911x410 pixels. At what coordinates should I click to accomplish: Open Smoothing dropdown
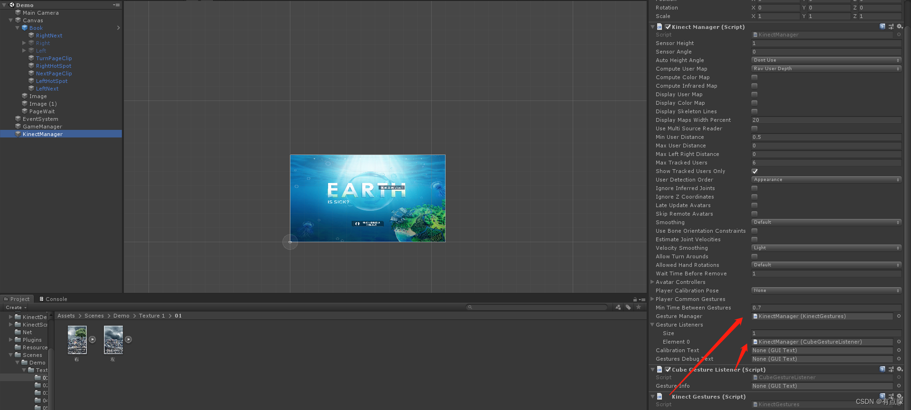pos(826,222)
